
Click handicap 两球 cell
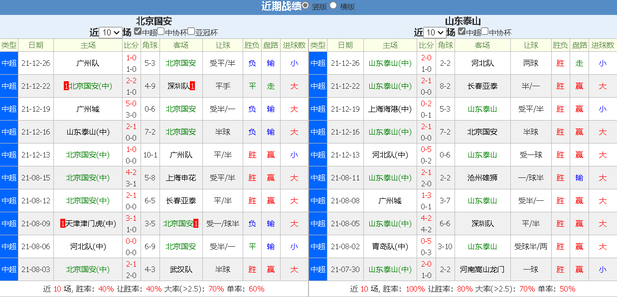tap(531, 63)
